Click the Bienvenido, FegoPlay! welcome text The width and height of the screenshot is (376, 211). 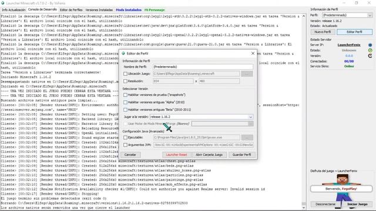341,189
